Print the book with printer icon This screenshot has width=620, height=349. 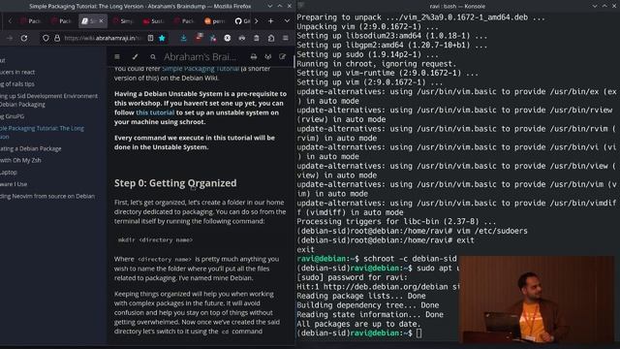(x=254, y=57)
